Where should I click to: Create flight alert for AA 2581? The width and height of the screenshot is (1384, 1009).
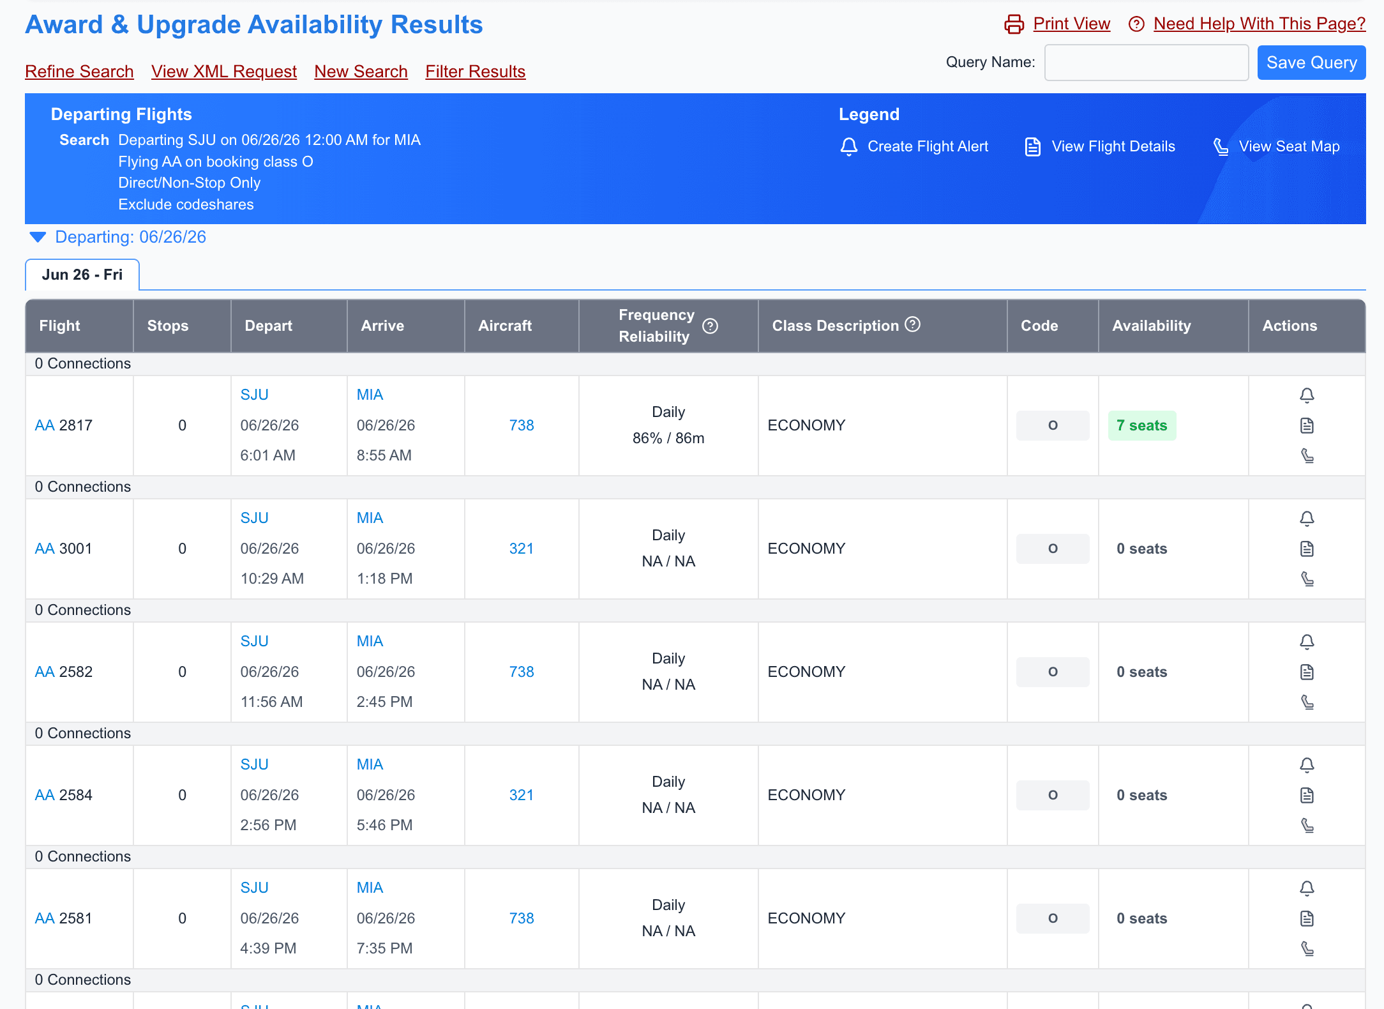click(x=1307, y=888)
